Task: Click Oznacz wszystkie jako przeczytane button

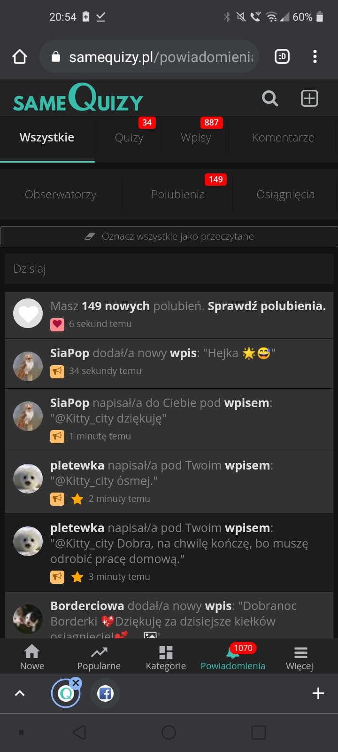Action: click(169, 236)
